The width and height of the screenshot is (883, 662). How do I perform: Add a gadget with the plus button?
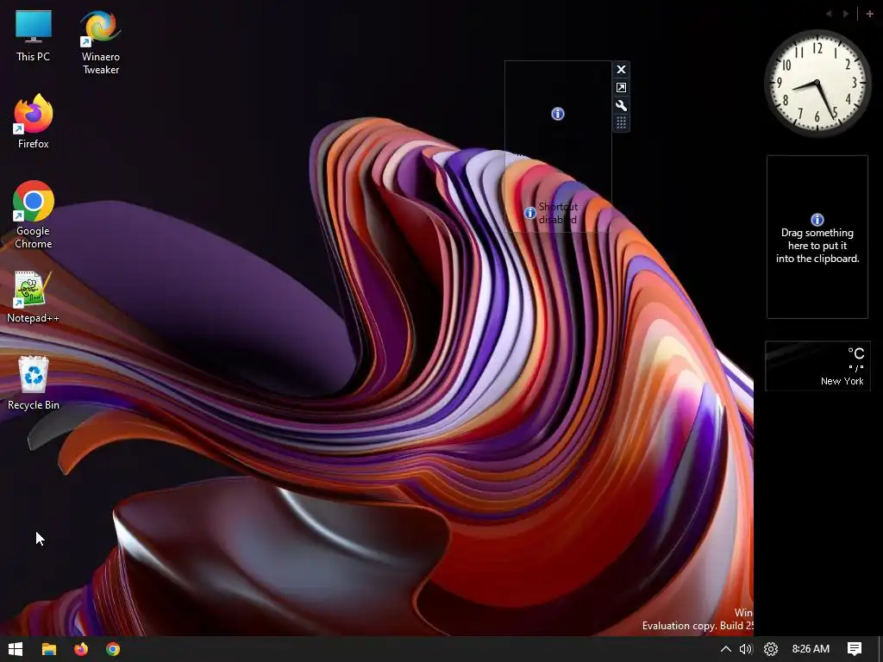[869, 14]
